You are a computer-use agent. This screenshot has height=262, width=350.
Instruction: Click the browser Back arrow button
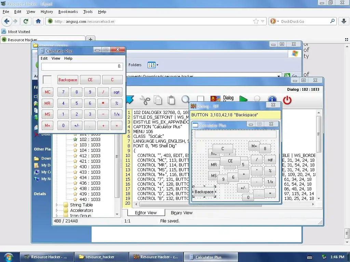click(x=6, y=21)
